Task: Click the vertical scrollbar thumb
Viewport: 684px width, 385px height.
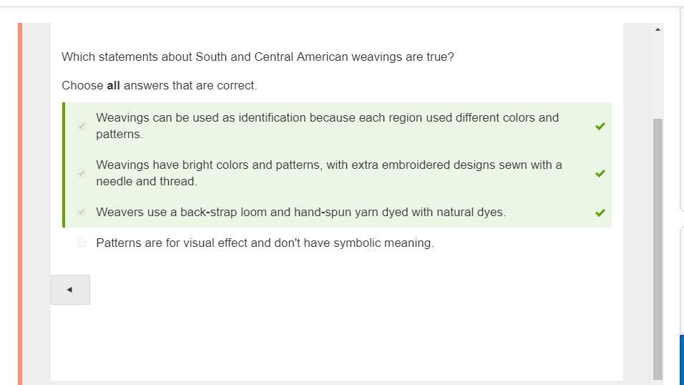Action: click(x=658, y=249)
